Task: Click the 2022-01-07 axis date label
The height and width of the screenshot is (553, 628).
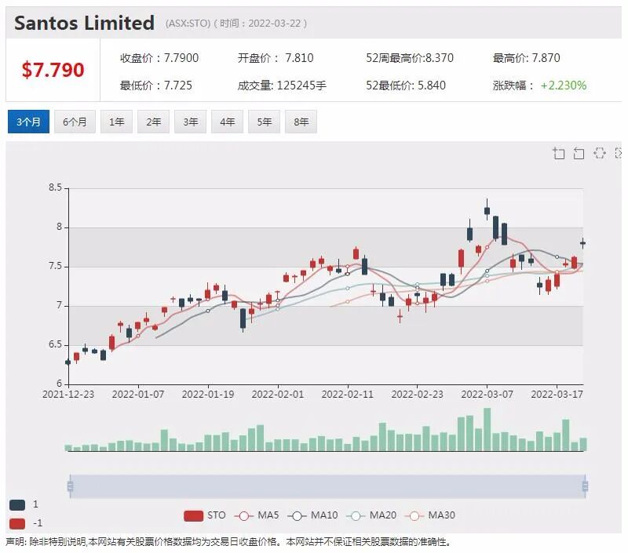Action: 138,394
